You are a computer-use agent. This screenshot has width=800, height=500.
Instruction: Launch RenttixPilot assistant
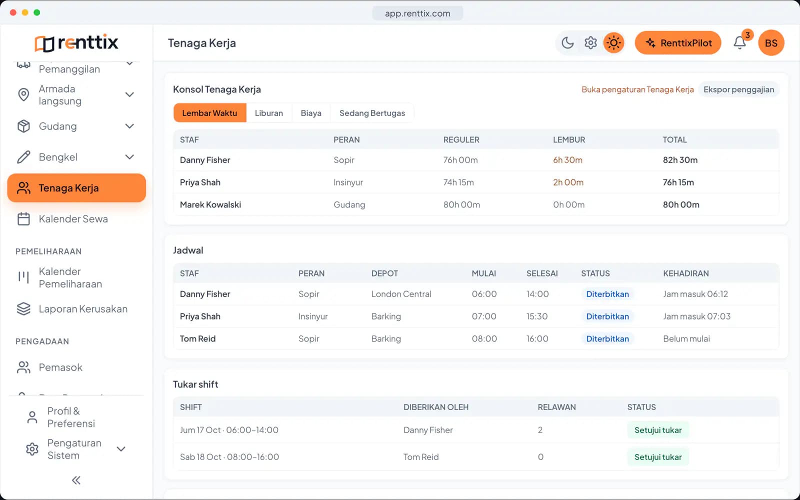tap(678, 43)
